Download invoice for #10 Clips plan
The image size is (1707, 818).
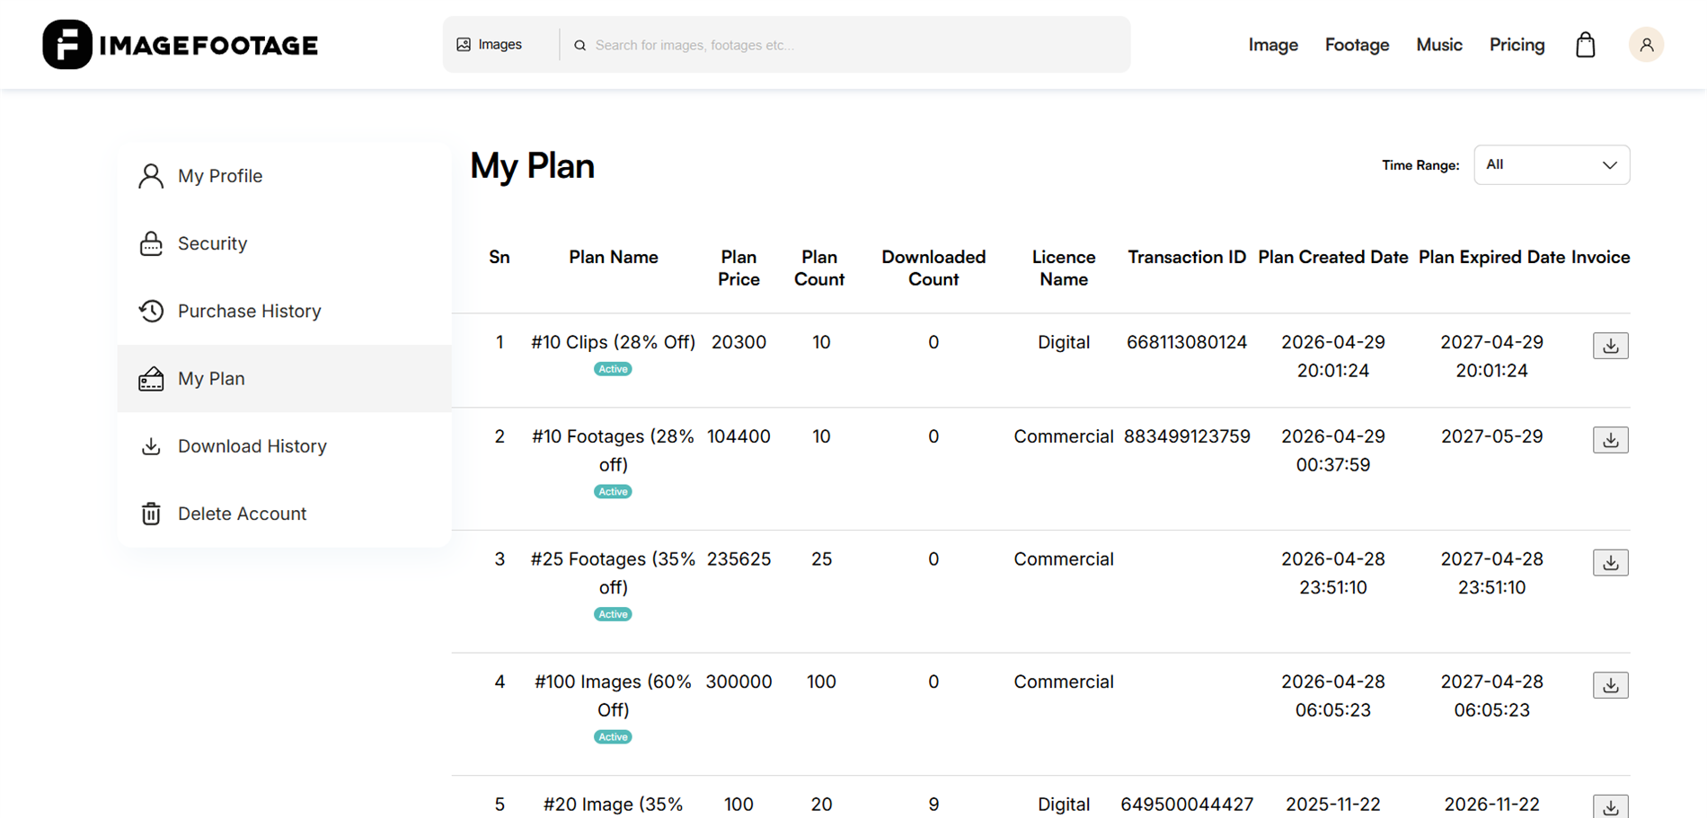(1610, 346)
